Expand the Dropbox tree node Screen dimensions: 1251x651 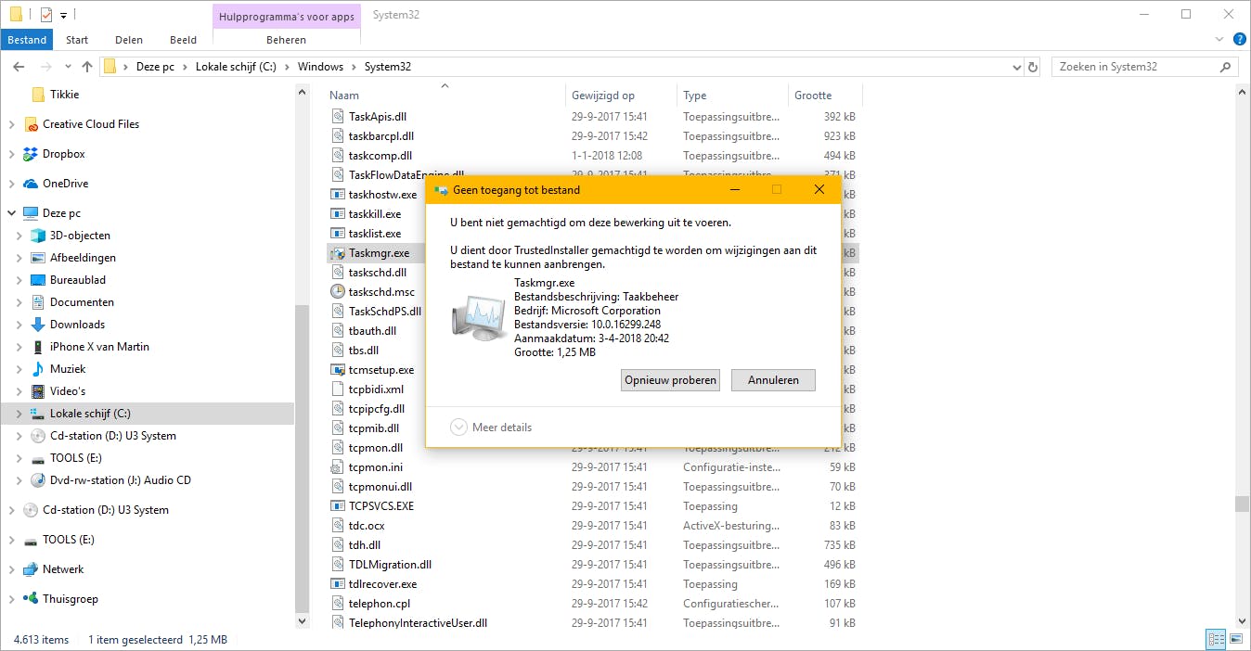(11, 154)
